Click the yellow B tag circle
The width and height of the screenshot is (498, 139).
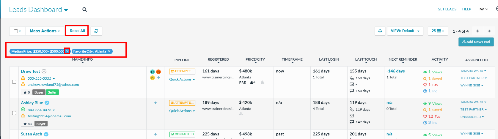pos(153,78)
